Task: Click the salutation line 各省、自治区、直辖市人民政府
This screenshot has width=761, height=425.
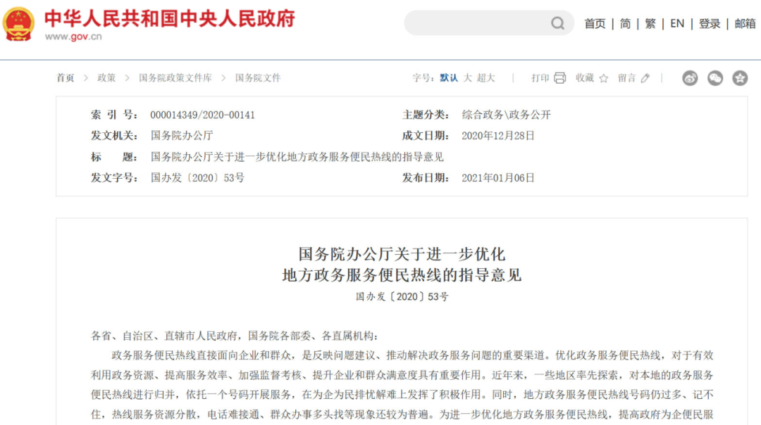Action: (x=164, y=336)
